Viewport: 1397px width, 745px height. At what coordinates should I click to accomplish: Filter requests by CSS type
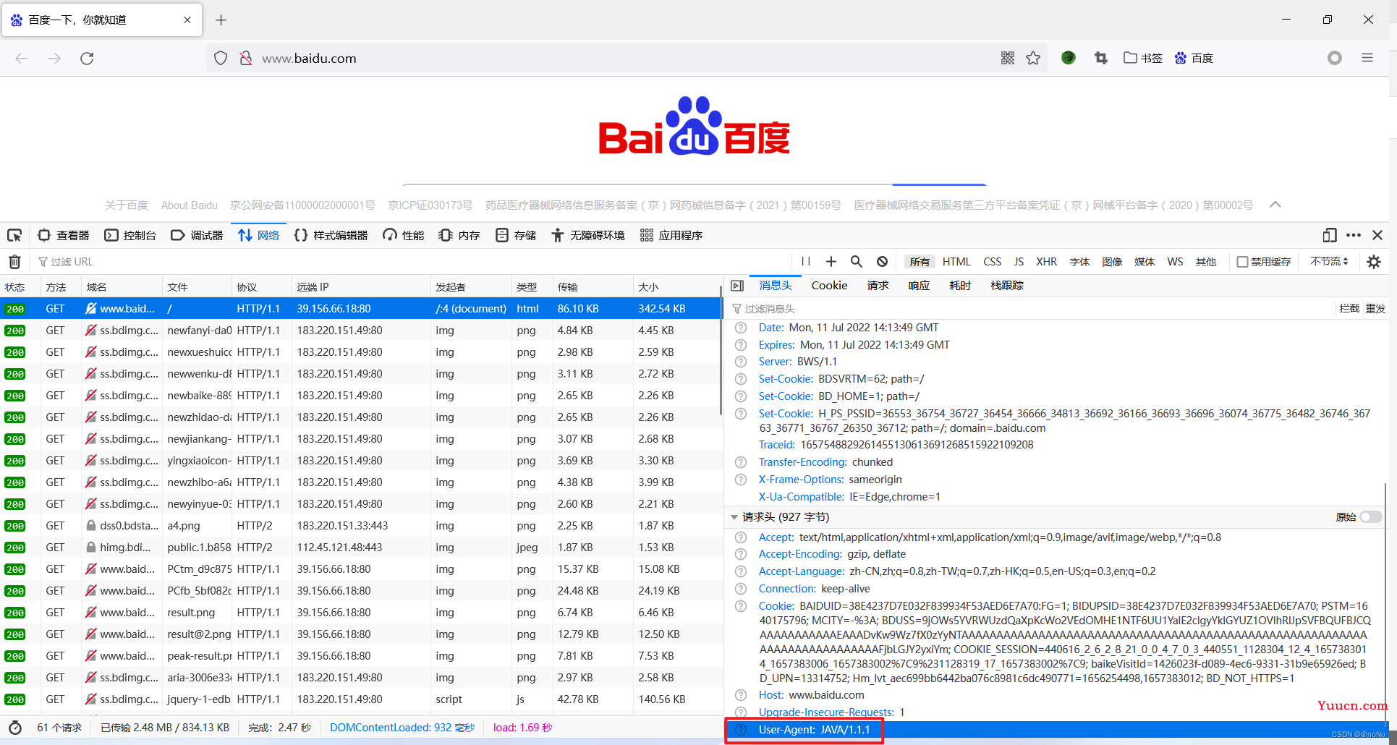993,262
